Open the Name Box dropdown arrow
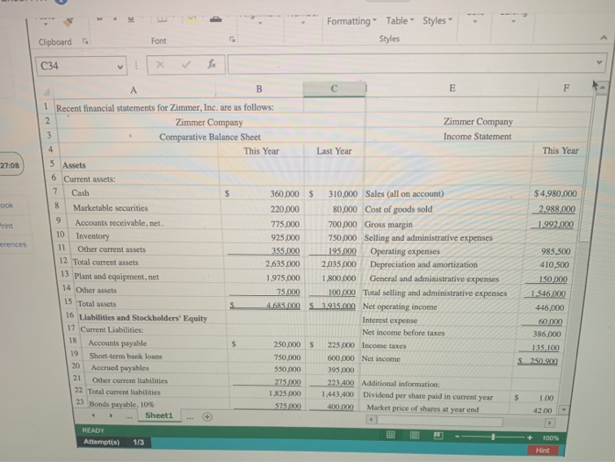Image resolution: width=615 pixels, height=462 pixels. tap(119, 67)
